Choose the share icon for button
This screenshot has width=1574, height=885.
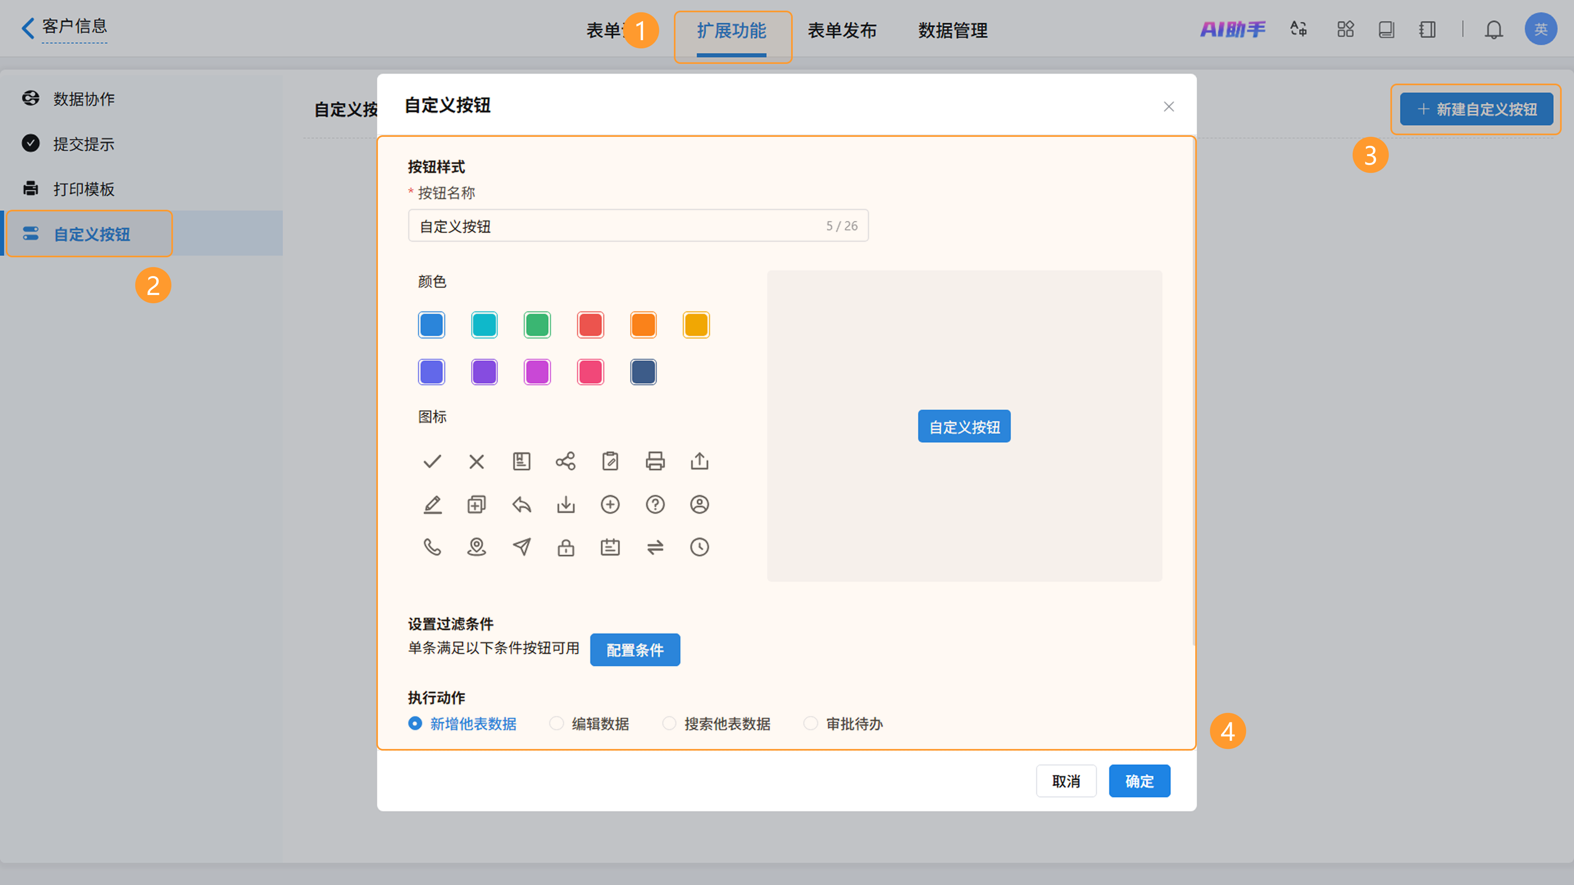click(x=565, y=461)
